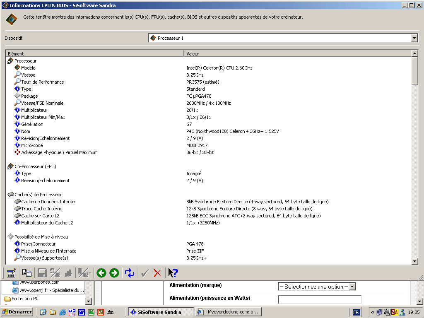
Task: Click the Elément column header
Action: tap(95, 53)
